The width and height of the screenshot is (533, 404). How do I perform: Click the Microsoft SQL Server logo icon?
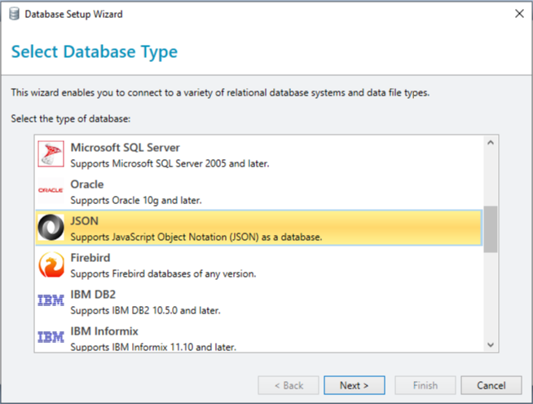tap(51, 153)
